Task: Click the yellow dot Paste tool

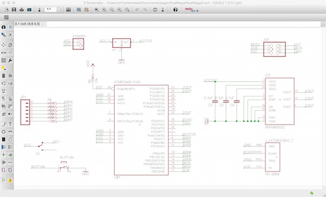Action: (4, 68)
